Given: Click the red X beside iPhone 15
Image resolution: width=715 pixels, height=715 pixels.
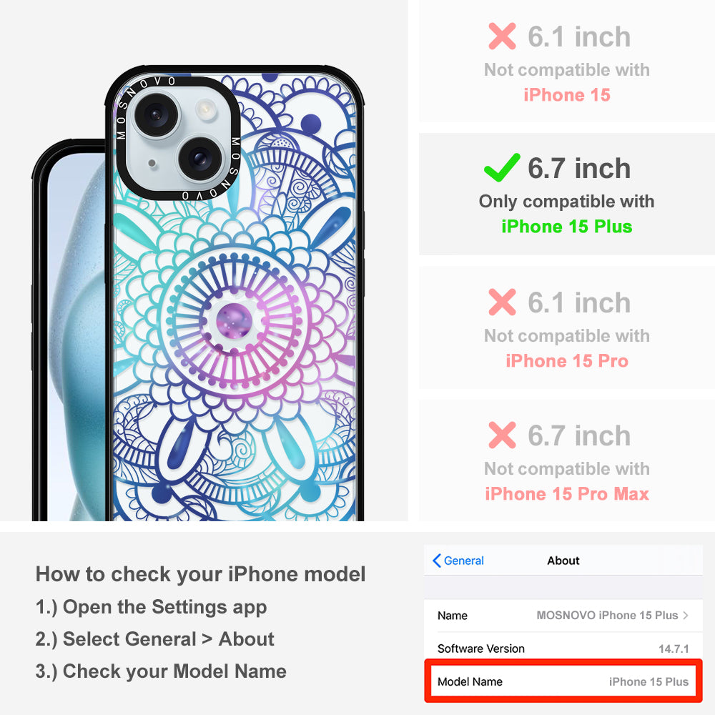Looking at the screenshot, I should (x=502, y=36).
